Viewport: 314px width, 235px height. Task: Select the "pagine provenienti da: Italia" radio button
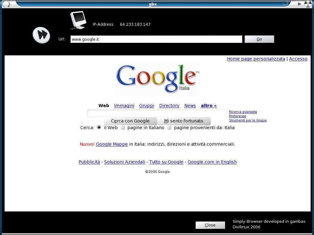click(169, 128)
